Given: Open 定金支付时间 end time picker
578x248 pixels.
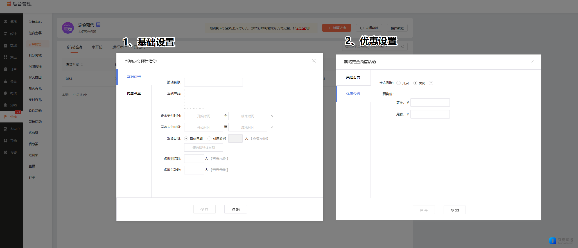Looking at the screenshot, I should 248,116.
